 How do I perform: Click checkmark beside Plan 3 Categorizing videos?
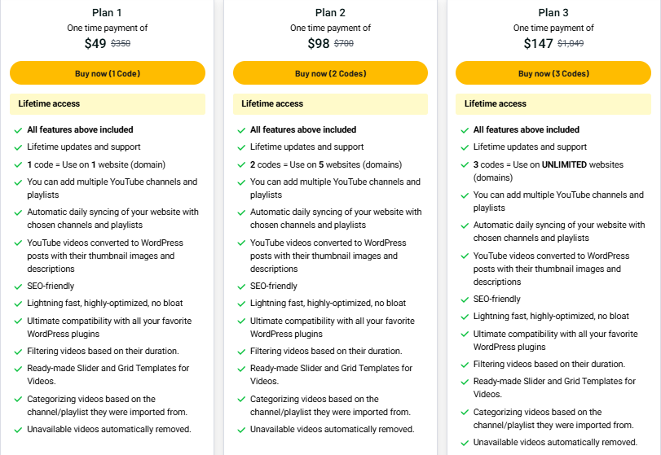tap(464, 413)
